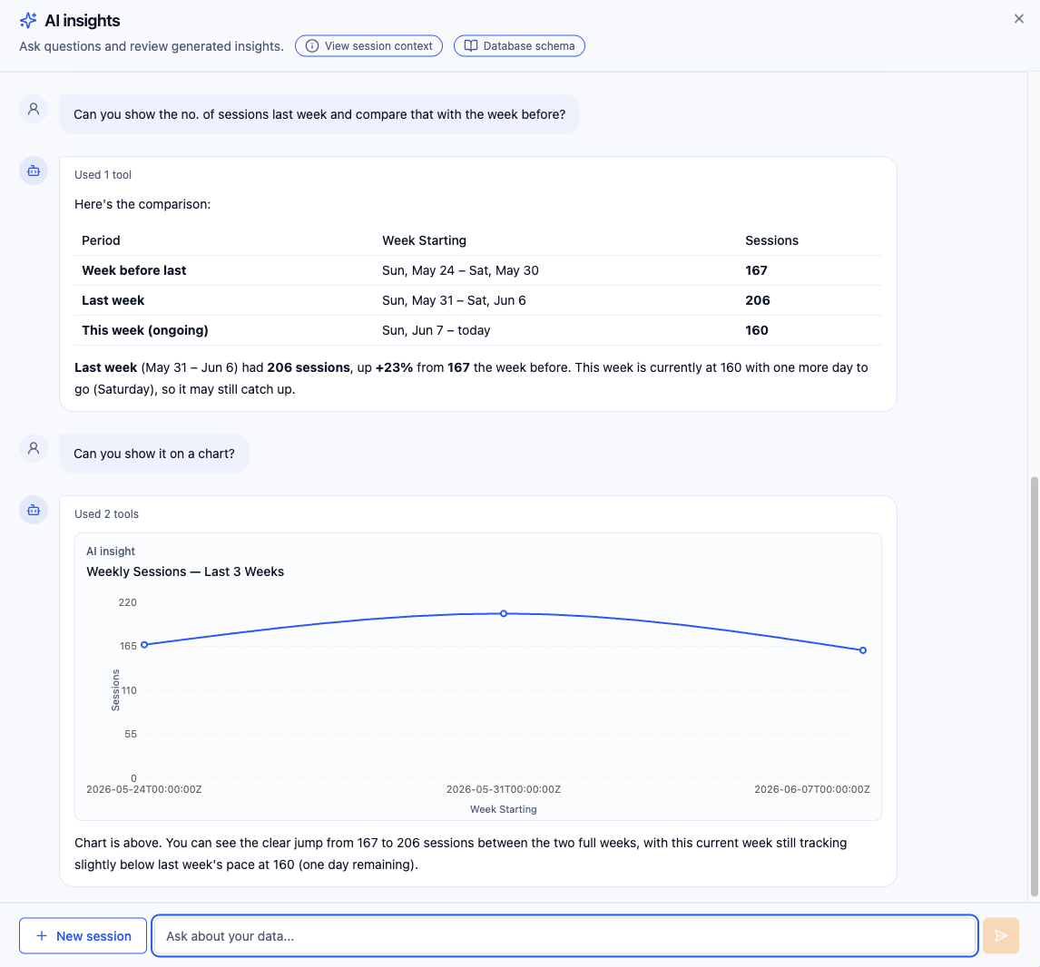Click the sessions value 167
1040x967 pixels.
click(x=756, y=270)
